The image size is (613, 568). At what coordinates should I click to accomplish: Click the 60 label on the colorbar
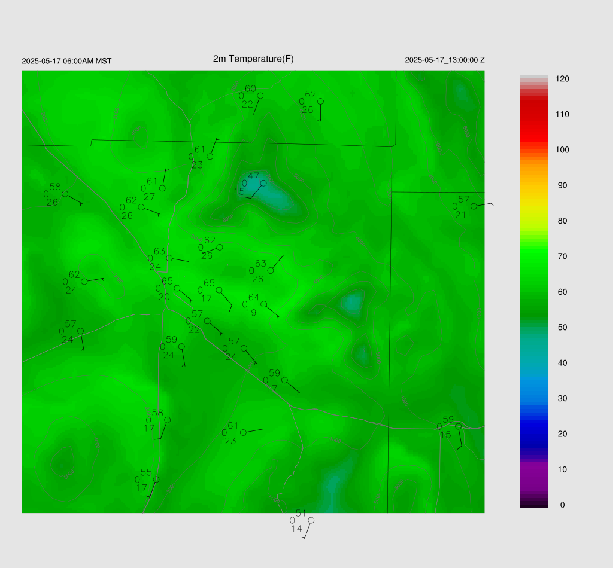pyautogui.click(x=562, y=292)
